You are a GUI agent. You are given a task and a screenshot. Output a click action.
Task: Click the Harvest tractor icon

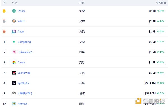14,104
